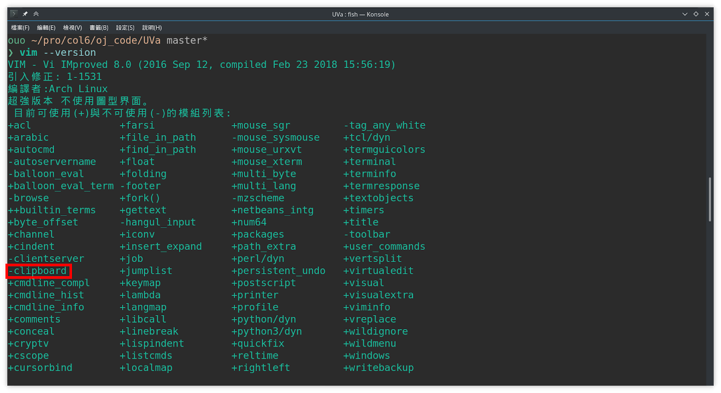Click the +python3/dyn feature text

[x=267, y=332]
